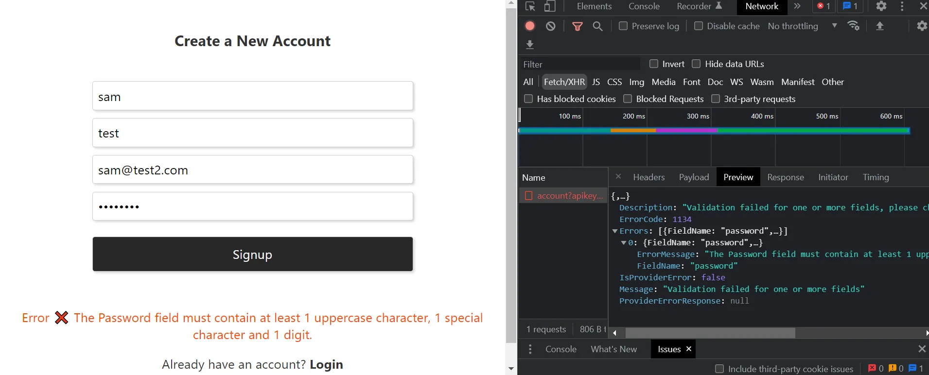Show more DevTools tabs with double chevron
Image resolution: width=929 pixels, height=375 pixels.
[x=797, y=6]
